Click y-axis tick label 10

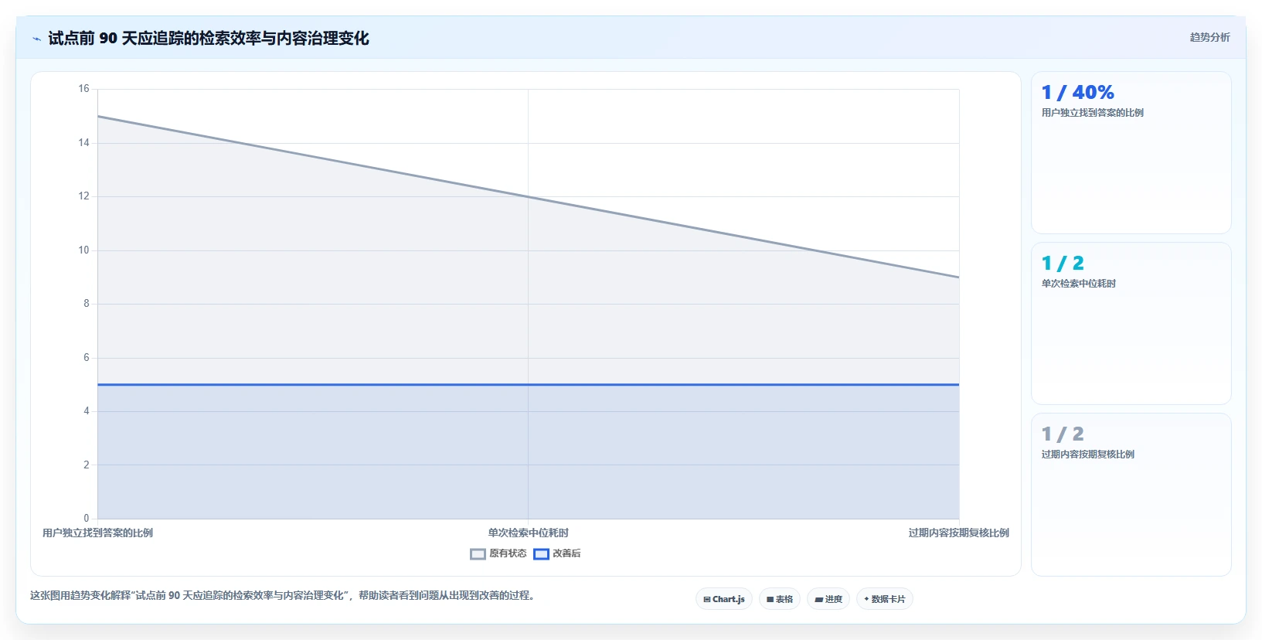pos(83,250)
